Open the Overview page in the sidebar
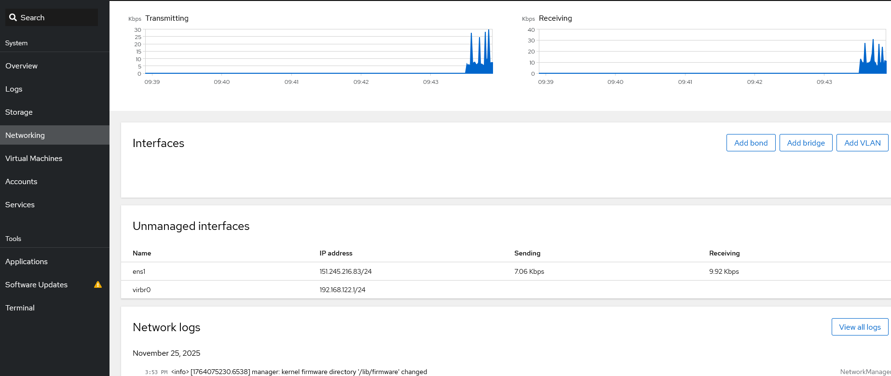 [21, 66]
